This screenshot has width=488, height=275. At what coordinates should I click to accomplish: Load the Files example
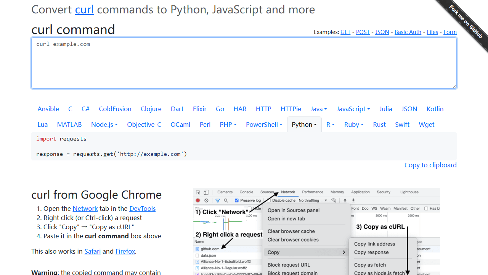[x=432, y=32]
